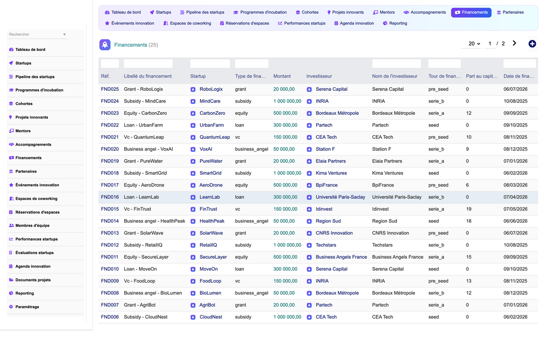Click the Financements rocket header icon
The width and height of the screenshot is (544, 337).
coord(105,44)
